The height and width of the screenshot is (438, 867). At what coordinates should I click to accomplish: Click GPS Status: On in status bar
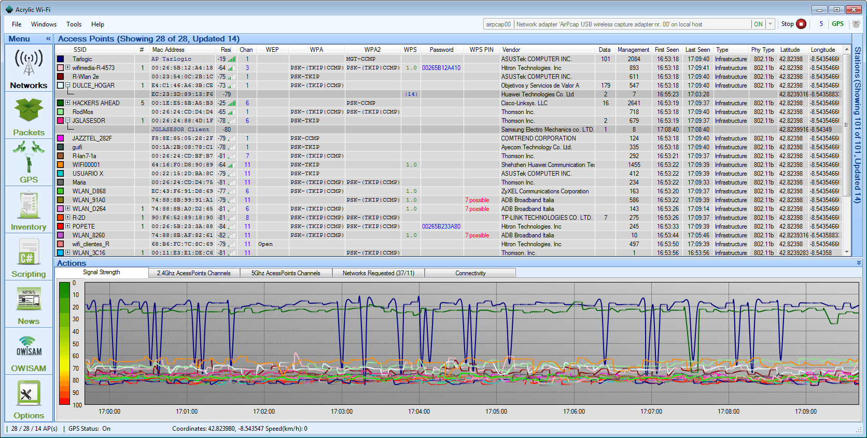(x=89, y=429)
